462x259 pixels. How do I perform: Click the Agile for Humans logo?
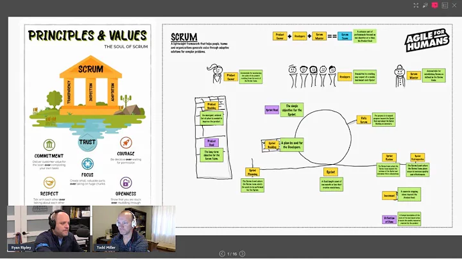tap(427, 40)
